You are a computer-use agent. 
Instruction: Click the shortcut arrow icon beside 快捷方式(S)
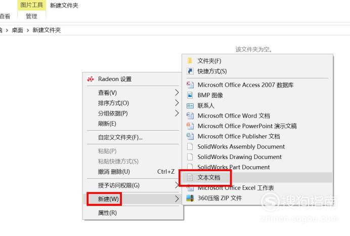click(x=190, y=71)
